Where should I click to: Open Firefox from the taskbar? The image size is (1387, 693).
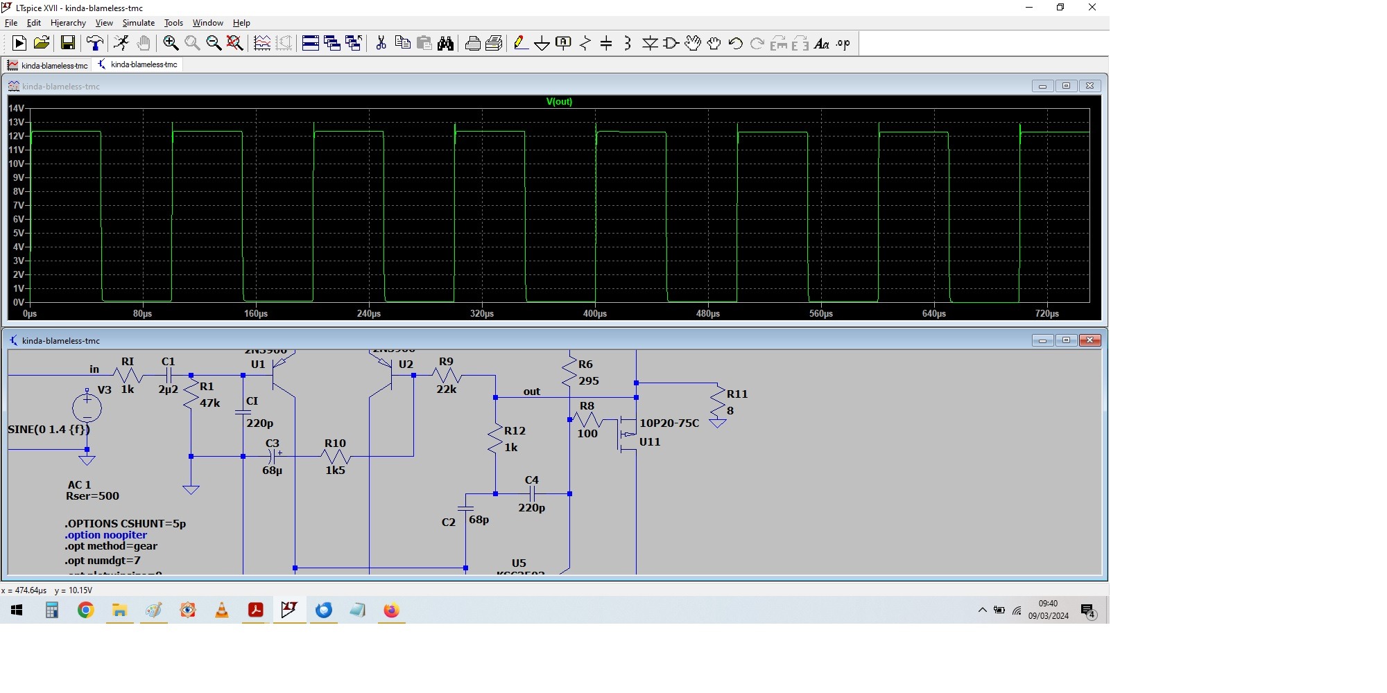(x=391, y=610)
